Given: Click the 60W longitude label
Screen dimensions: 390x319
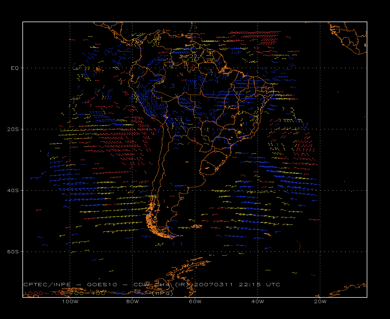Looking at the screenshot, I should coord(195,301).
